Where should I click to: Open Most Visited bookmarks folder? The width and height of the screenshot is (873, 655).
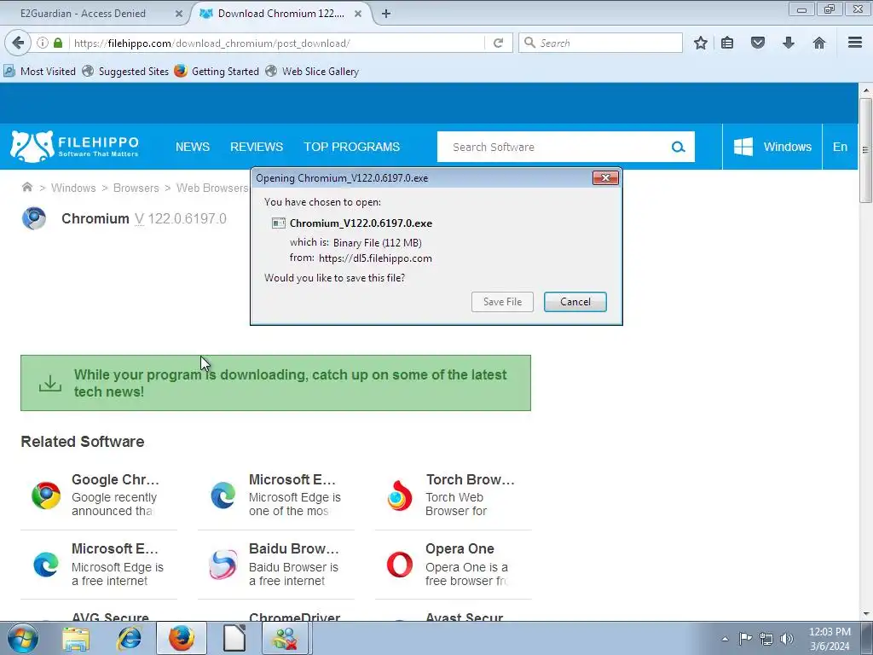click(x=39, y=72)
